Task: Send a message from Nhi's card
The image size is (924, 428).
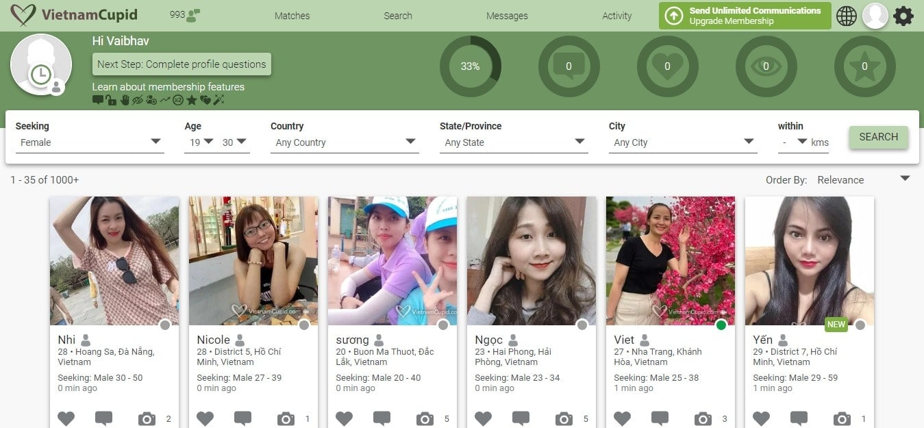Action: 103,418
